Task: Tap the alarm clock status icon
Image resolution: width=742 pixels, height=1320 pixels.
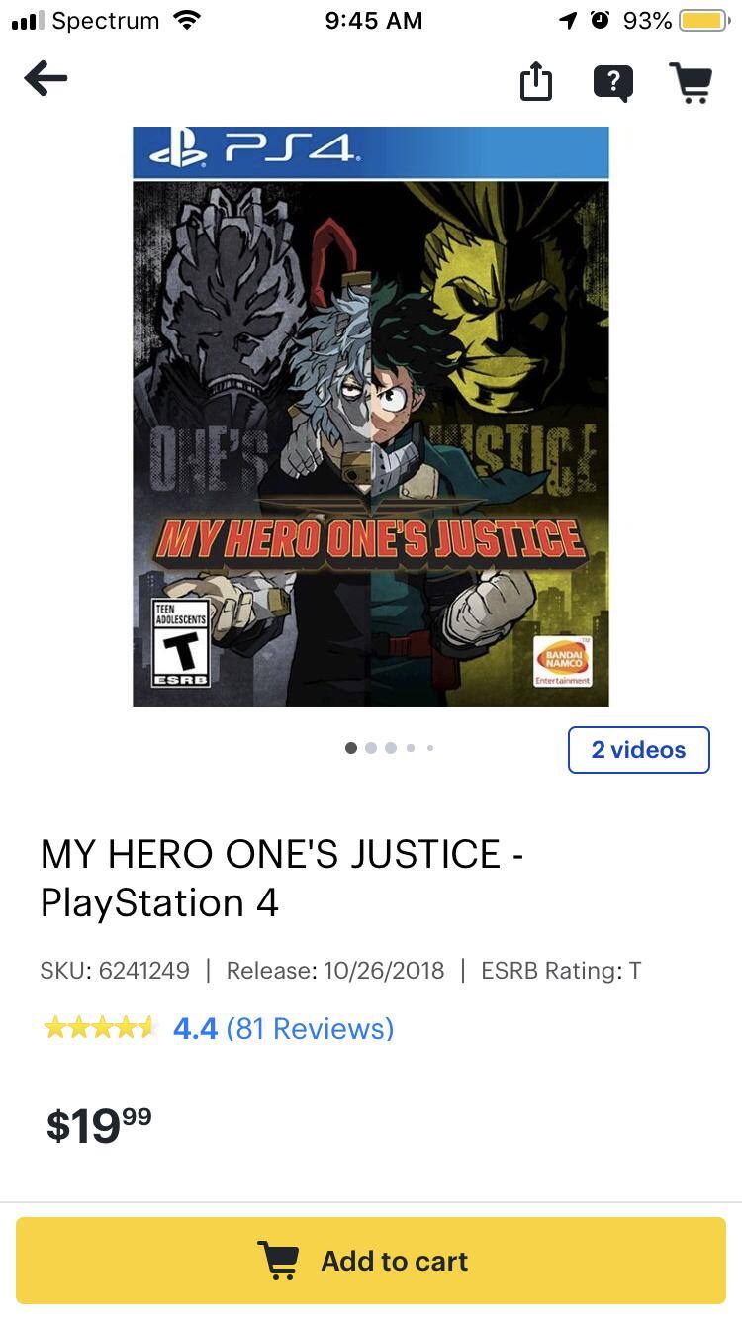Action: click(600, 20)
